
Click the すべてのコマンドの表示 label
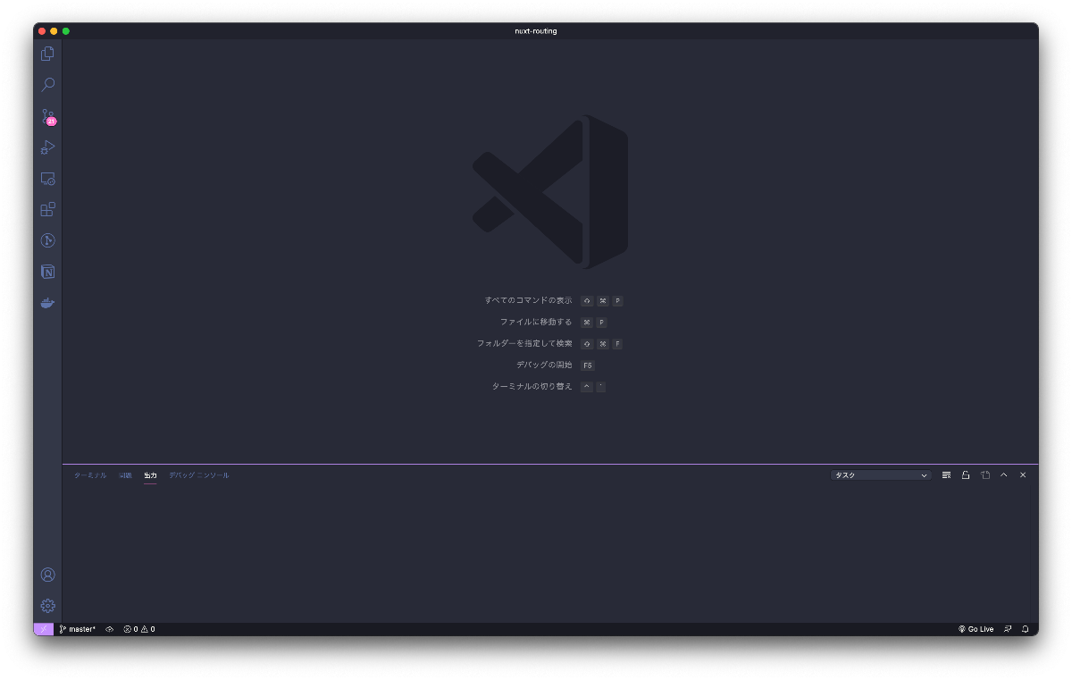click(528, 300)
